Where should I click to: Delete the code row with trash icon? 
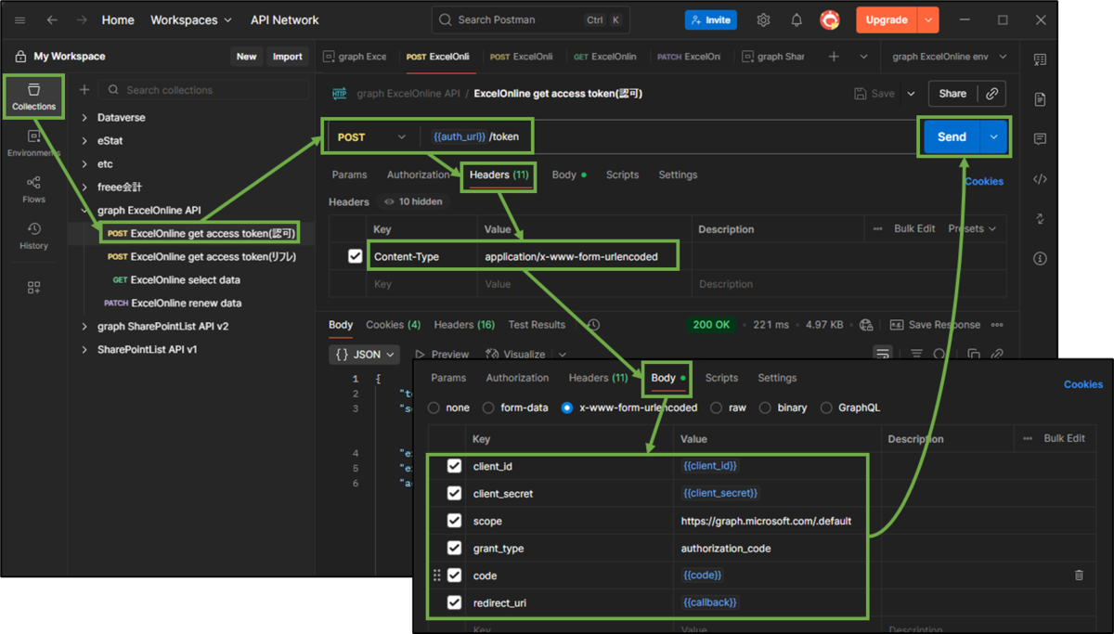[x=1079, y=576]
